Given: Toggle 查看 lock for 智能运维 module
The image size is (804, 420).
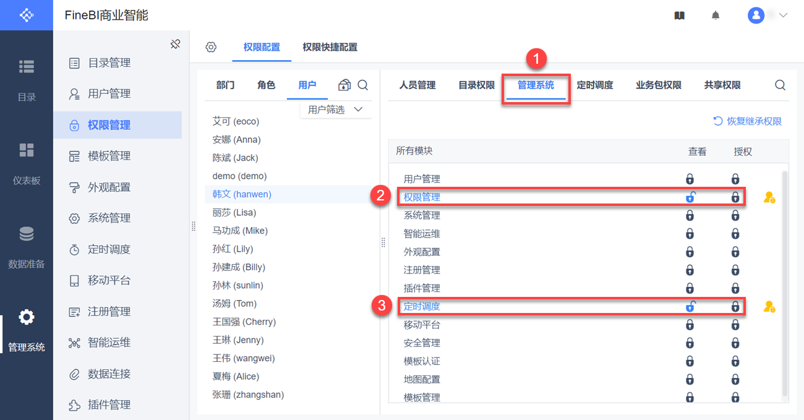Looking at the screenshot, I should [x=690, y=234].
